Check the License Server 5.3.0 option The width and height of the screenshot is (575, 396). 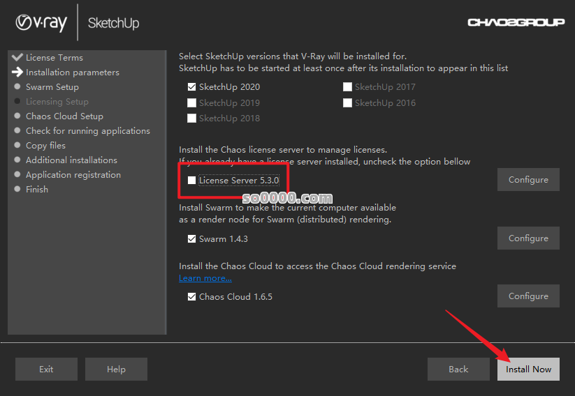(192, 181)
